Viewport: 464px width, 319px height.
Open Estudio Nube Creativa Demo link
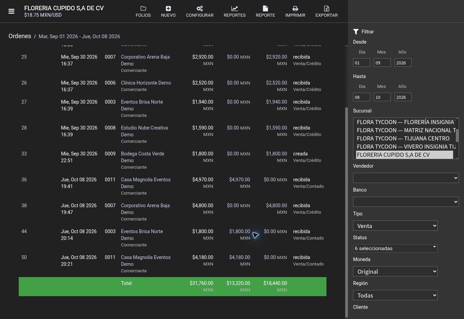[144, 131]
